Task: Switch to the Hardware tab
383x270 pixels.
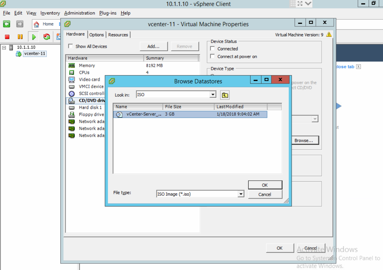Action: click(x=76, y=34)
